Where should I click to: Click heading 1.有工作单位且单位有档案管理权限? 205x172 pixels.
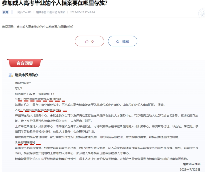[x=38, y=99]
